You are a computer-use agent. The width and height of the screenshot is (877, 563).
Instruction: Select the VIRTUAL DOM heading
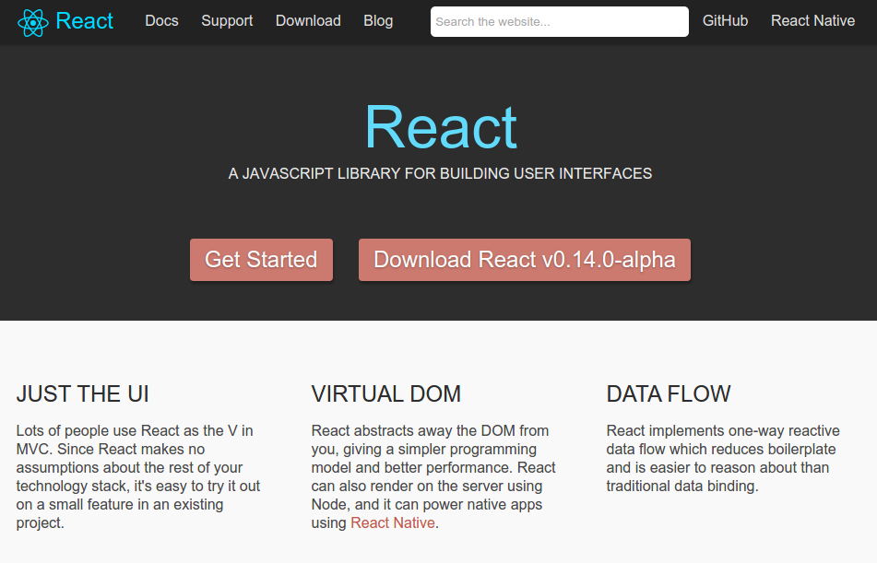(385, 394)
